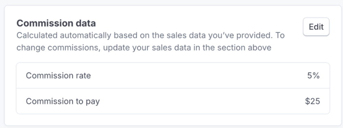
Task: Click the word 'automatically' in the subtitle
Action: point(85,35)
